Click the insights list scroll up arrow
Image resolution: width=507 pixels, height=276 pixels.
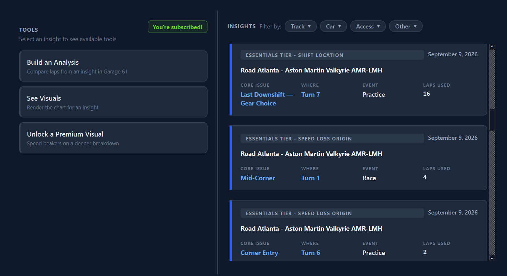tap(492, 47)
